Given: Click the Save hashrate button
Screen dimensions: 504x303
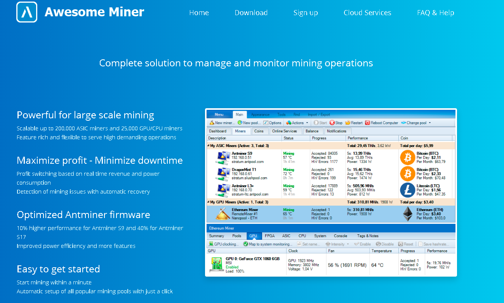Looking at the screenshot, I should (434, 244).
